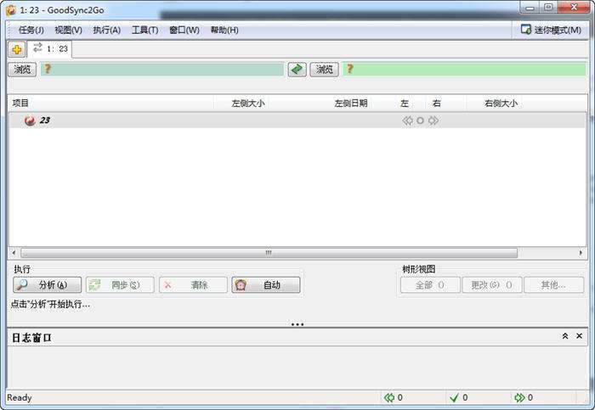Click the three-dot panel splitter handle

coord(297,324)
